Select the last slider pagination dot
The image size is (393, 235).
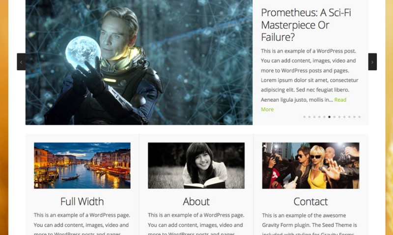coord(360,117)
